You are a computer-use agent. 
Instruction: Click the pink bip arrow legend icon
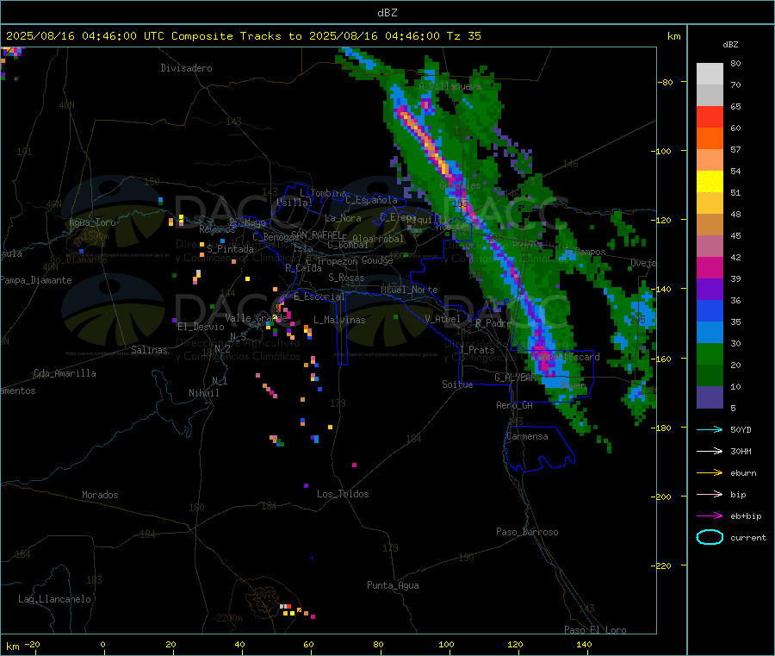[x=710, y=494]
